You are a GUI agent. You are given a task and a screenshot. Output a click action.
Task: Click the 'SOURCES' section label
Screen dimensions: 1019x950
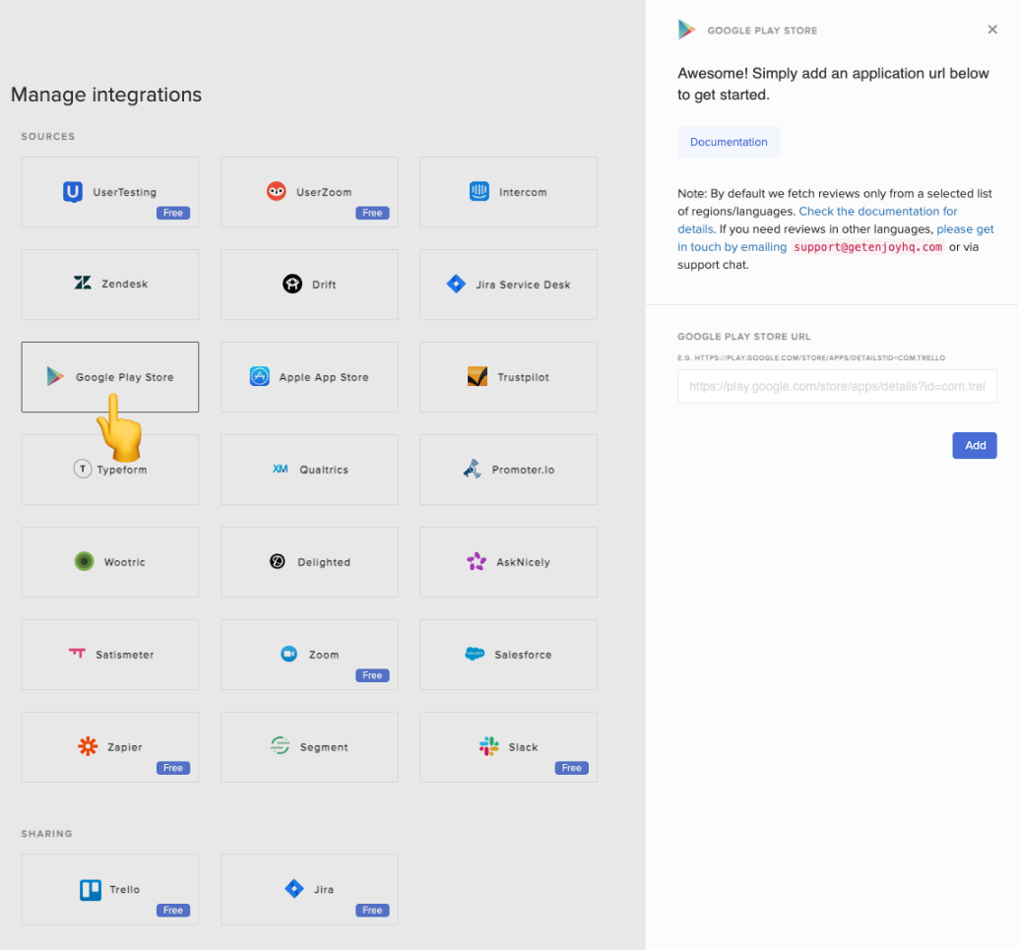[x=48, y=137]
